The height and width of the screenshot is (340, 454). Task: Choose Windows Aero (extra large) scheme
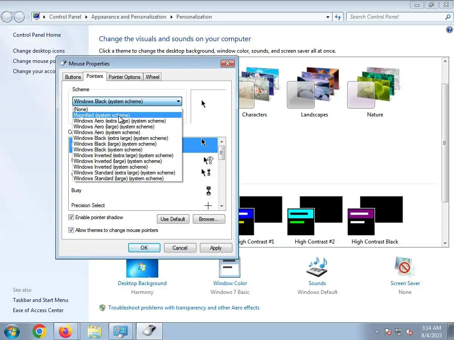(x=127, y=121)
